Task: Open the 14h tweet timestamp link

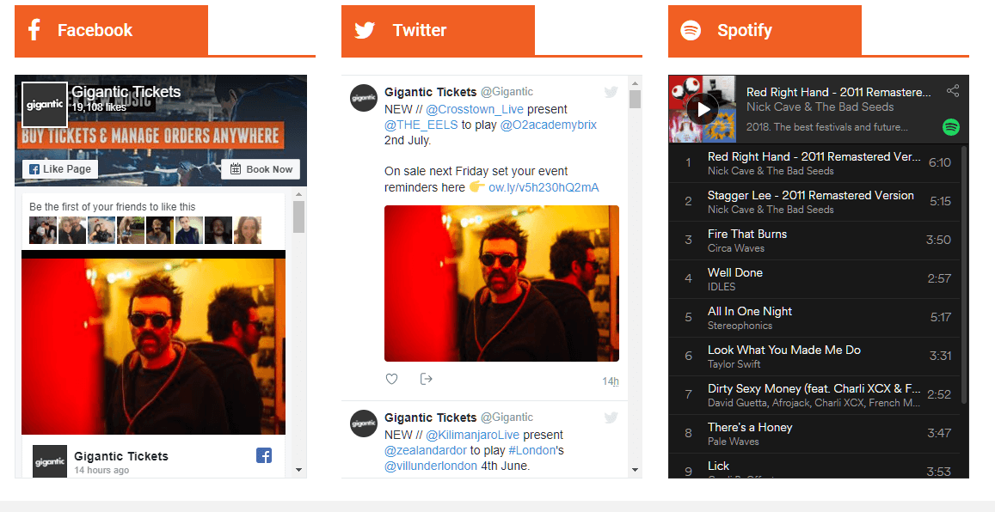Action: point(610,381)
